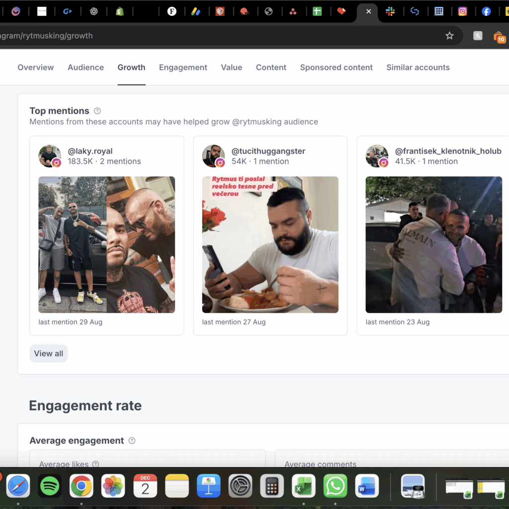Go to the Similar accounts tab

(x=418, y=68)
